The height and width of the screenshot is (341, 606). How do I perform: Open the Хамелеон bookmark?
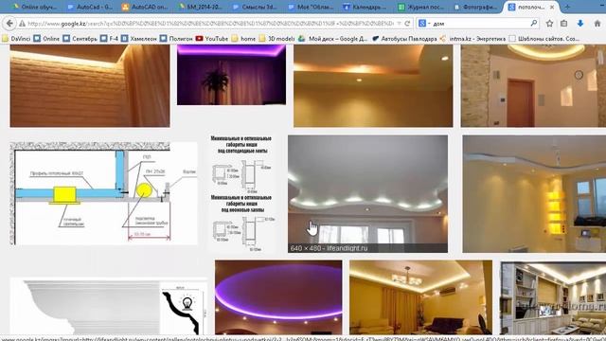pos(139,38)
